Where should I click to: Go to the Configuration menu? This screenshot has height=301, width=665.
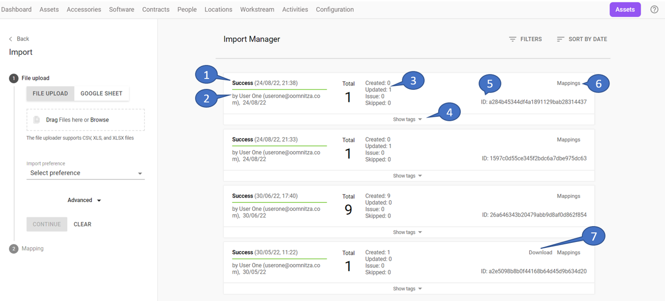click(335, 10)
